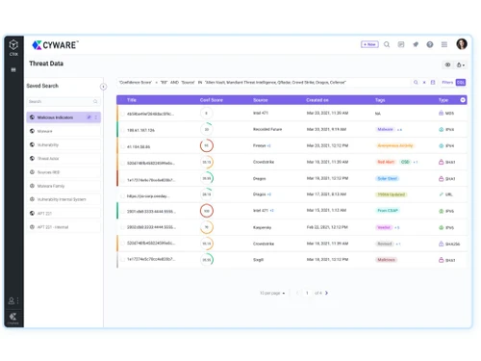481x361 pixels.
Task: Open column settings icon in table header
Action: [x=463, y=100]
